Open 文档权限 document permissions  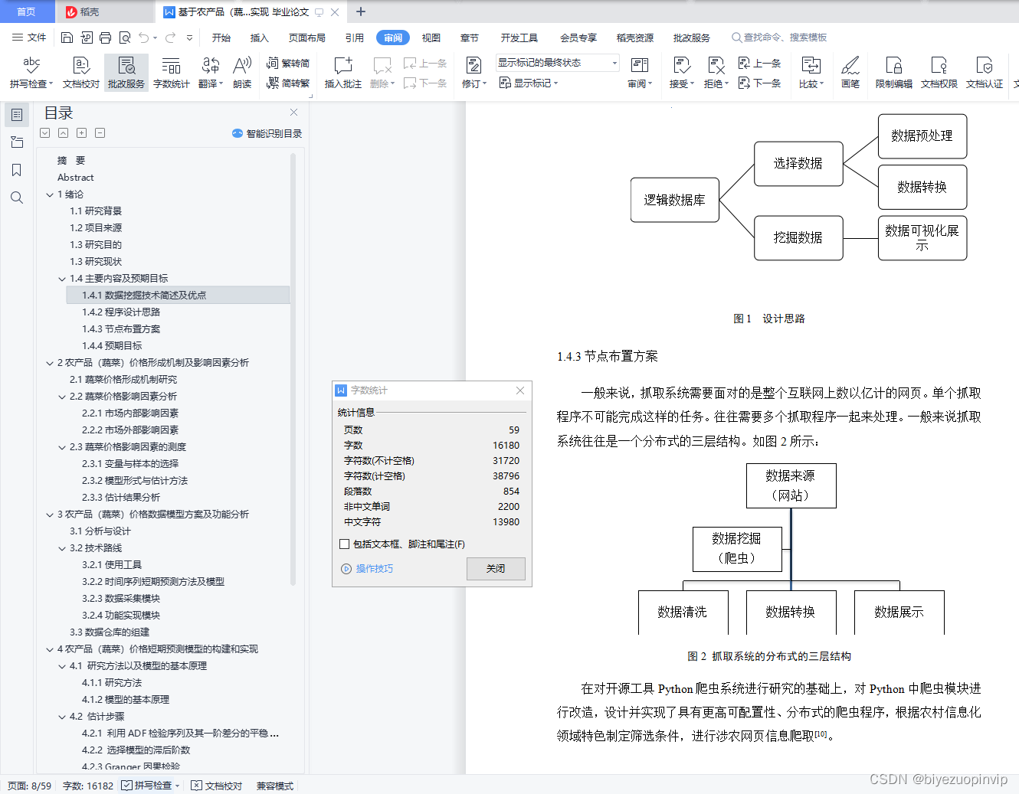[x=939, y=73]
